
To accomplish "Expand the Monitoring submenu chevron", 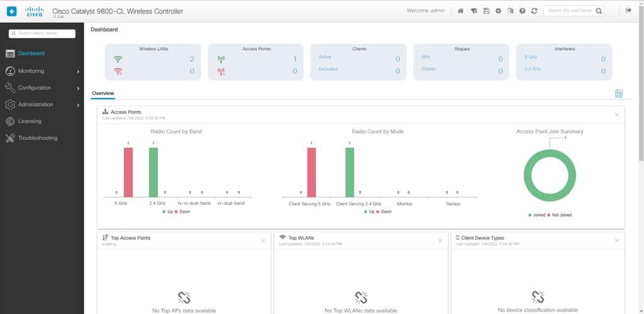I will 77,72.
